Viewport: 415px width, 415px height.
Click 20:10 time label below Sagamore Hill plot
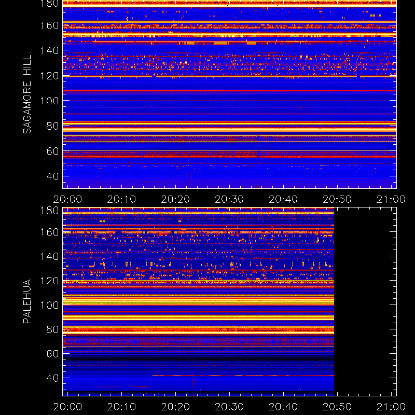coord(121,199)
